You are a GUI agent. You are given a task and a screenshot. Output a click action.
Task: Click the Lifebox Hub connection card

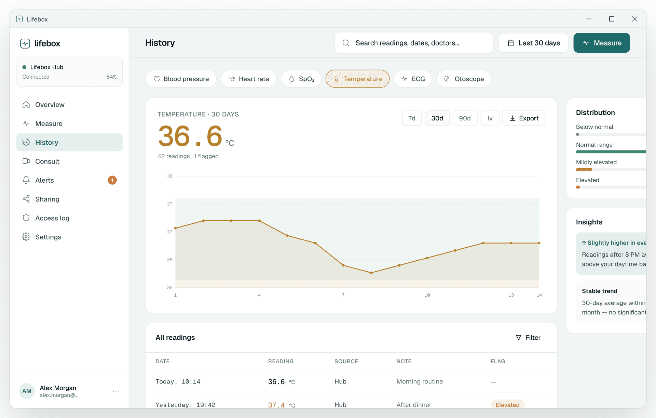click(x=69, y=72)
